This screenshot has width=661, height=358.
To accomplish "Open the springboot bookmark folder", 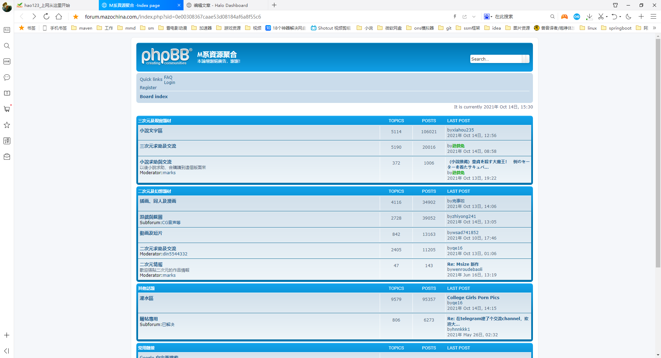I will coord(616,28).
